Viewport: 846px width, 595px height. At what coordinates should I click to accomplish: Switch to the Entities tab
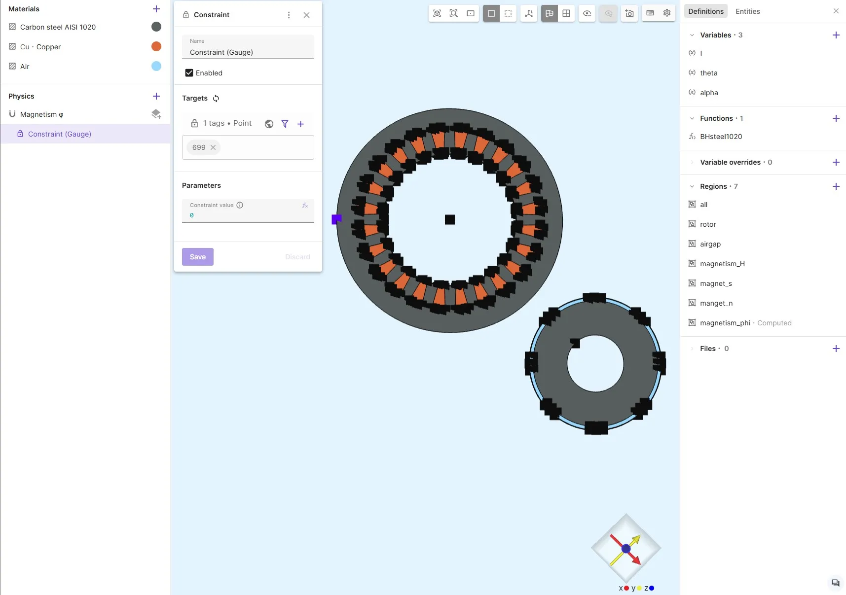(x=747, y=11)
